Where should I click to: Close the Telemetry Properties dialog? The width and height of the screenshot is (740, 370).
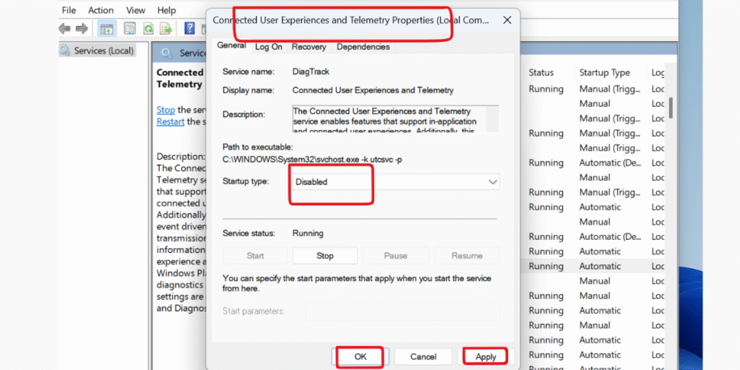pyautogui.click(x=507, y=20)
